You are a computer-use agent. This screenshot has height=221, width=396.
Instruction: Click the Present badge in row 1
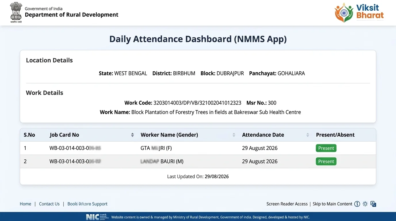326,148
